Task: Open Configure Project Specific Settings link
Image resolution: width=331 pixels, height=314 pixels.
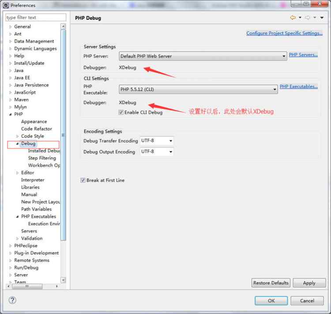Action: (284, 33)
